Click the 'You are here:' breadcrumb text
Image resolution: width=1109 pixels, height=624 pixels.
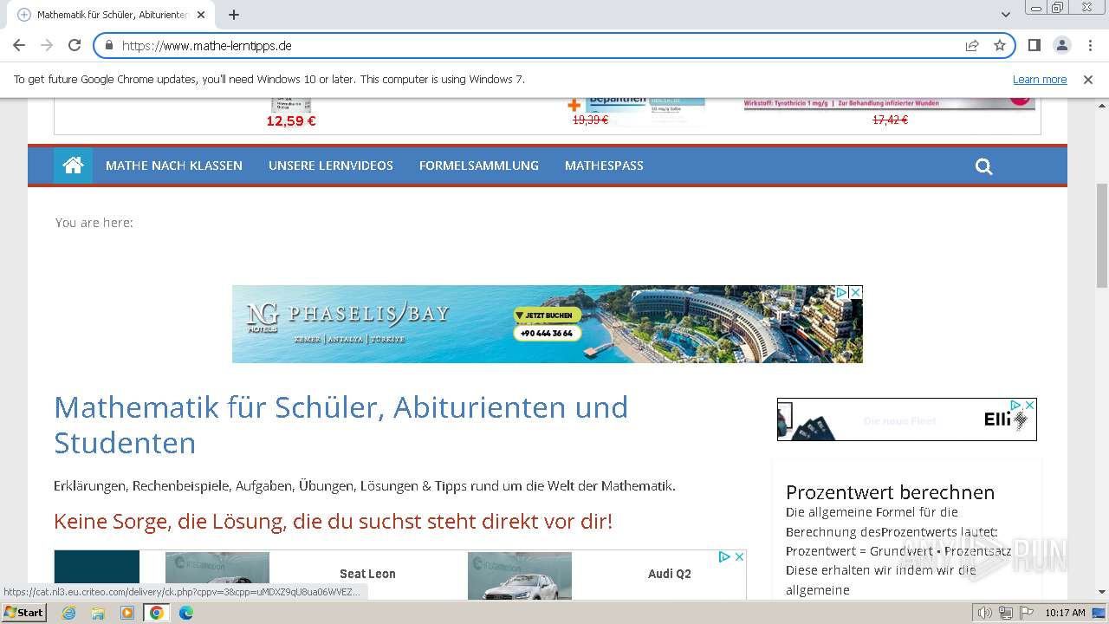[x=94, y=223]
